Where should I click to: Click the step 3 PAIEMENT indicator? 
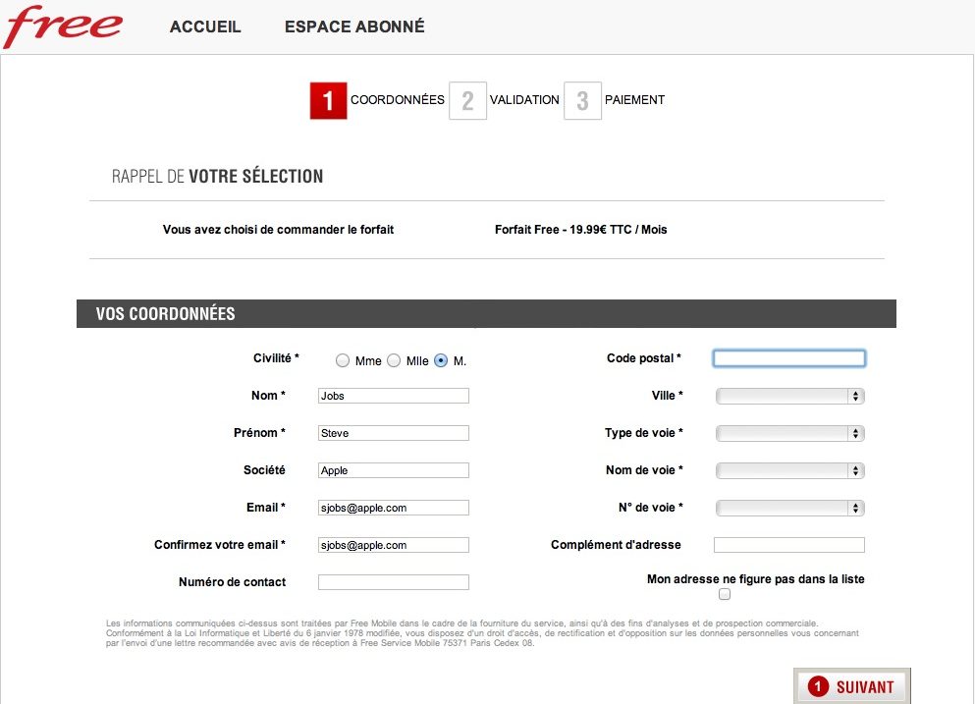coord(582,100)
